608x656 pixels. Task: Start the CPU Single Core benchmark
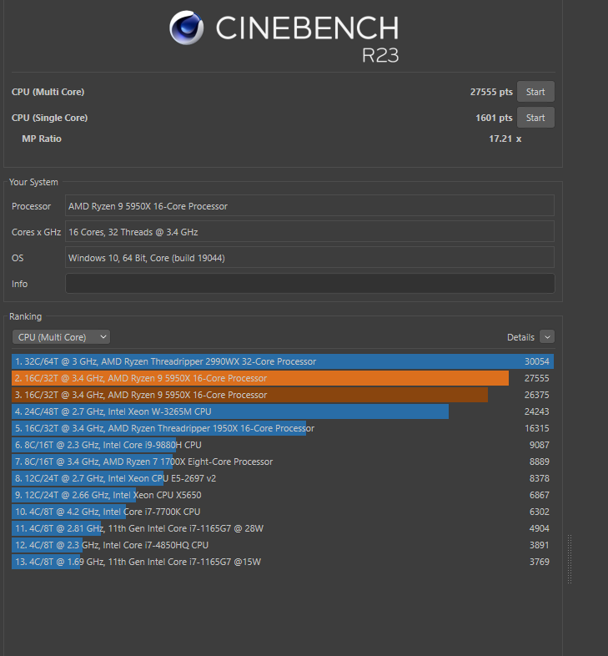pyautogui.click(x=535, y=118)
